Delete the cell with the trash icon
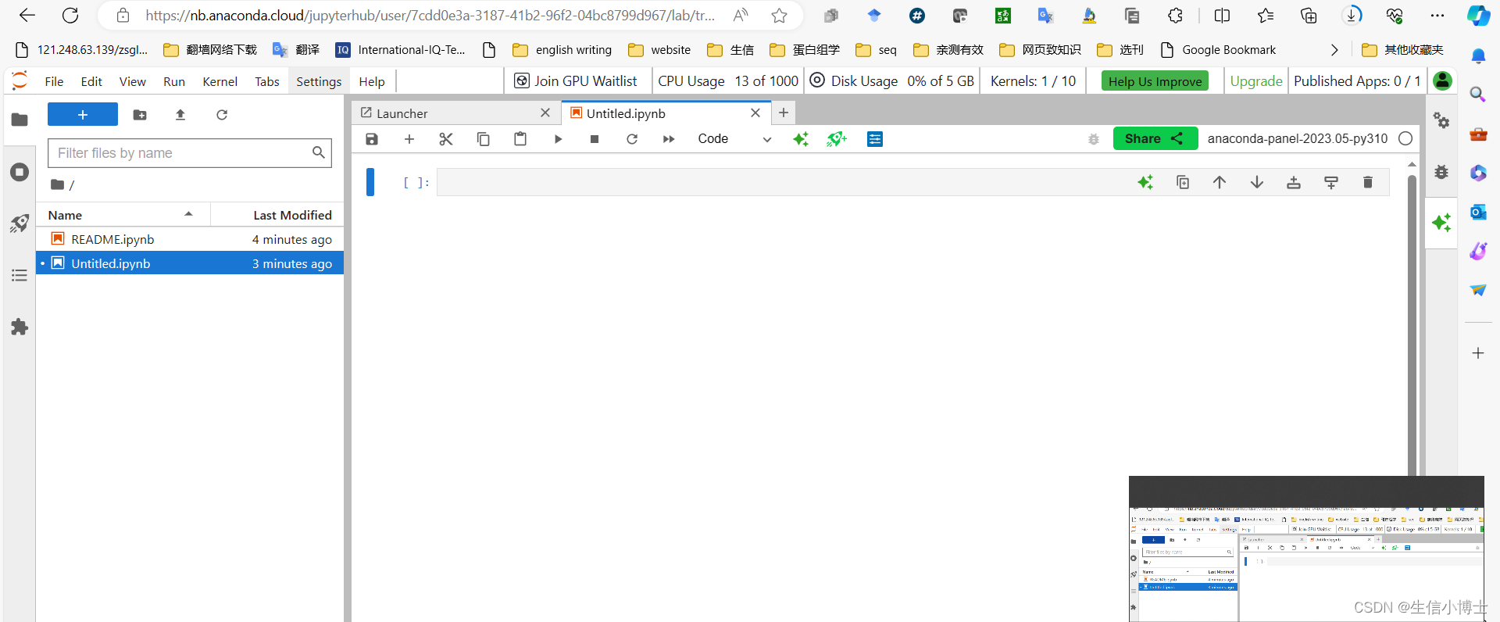 1368,182
